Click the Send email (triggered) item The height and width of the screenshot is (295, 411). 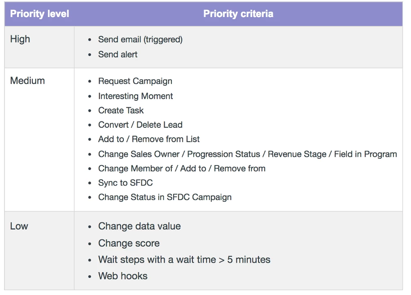click(140, 39)
